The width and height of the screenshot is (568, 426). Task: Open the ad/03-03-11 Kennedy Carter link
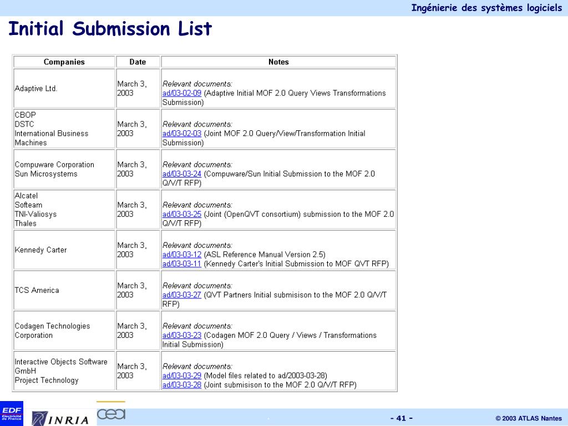point(181,263)
